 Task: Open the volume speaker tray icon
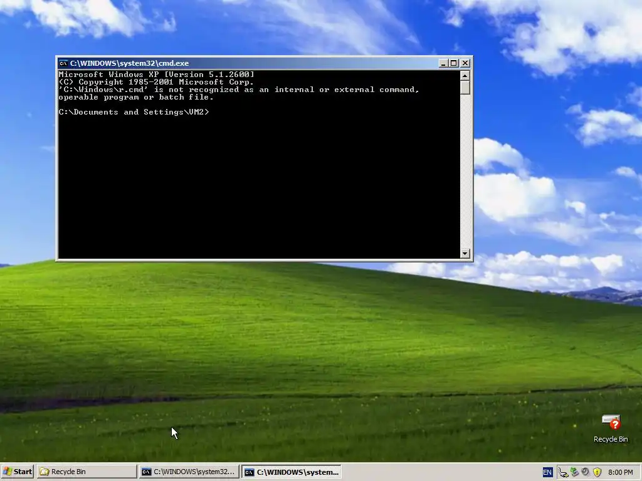pos(586,472)
